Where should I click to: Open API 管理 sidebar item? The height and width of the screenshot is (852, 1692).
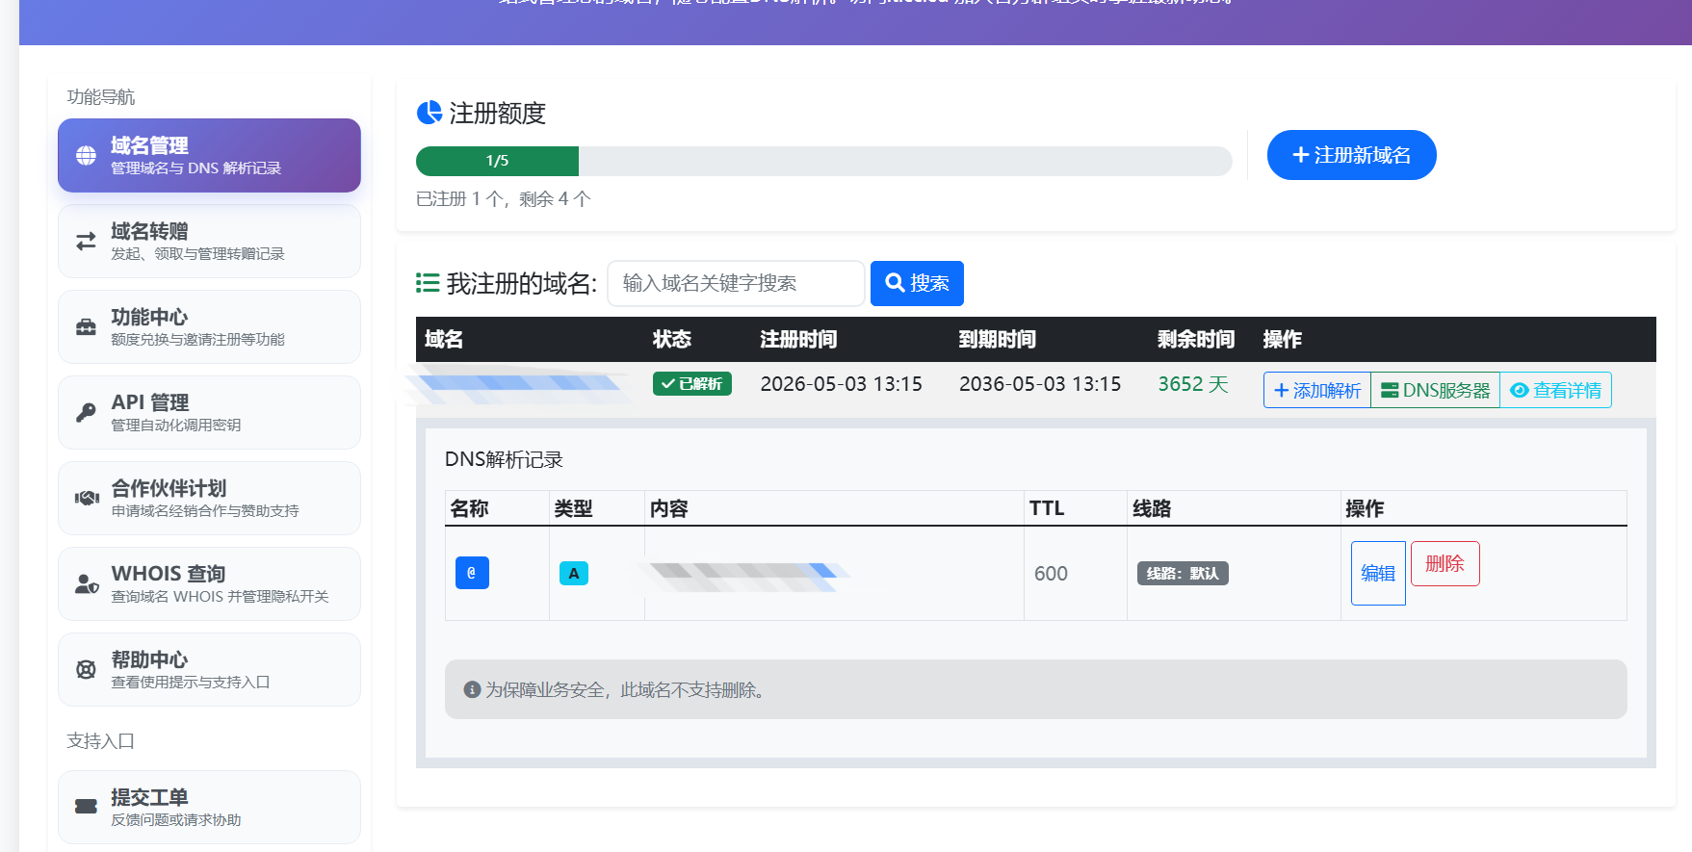pyautogui.click(x=209, y=412)
